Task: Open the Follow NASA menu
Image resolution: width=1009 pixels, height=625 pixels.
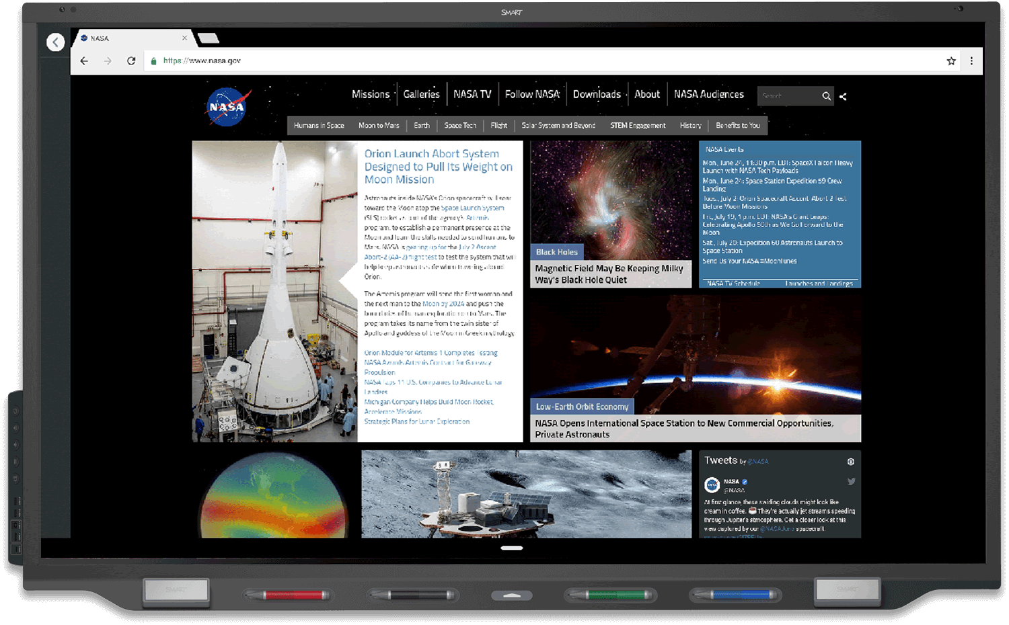Action: coord(532,95)
